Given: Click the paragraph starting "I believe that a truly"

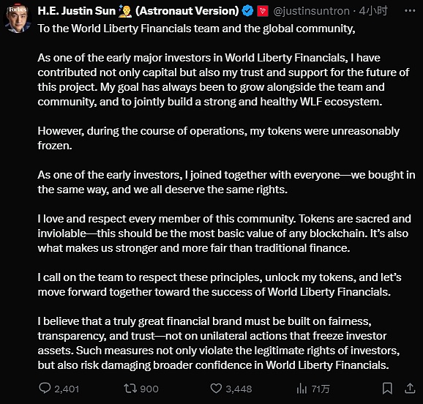Looking at the screenshot, I should click(x=219, y=343).
